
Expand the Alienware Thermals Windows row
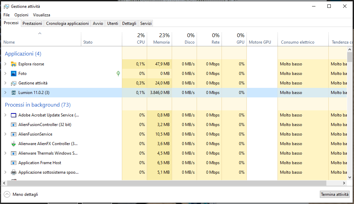coord(5,153)
